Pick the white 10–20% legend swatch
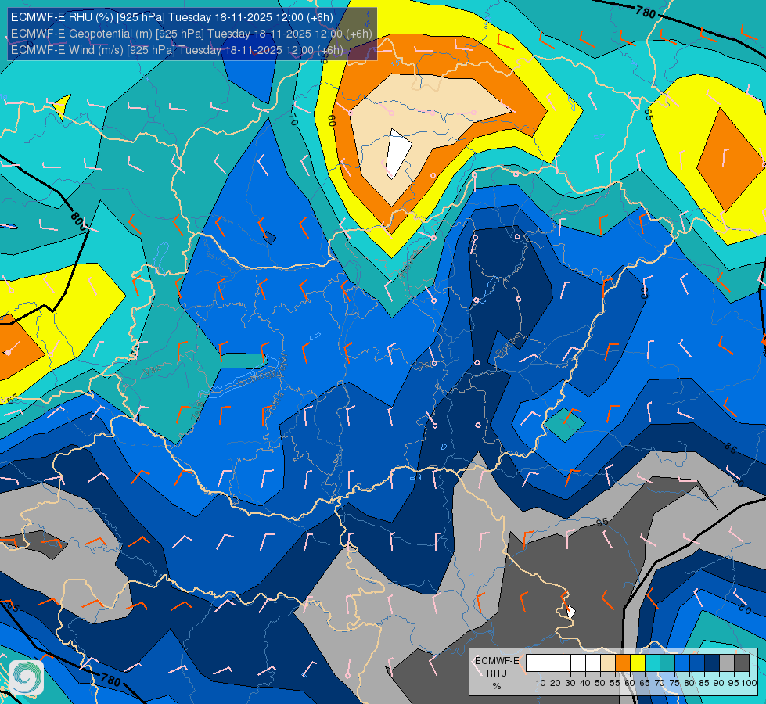Image resolution: width=766 pixels, height=704 pixels. pos(548,663)
